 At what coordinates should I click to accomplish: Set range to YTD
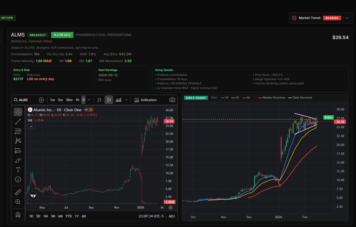click(69, 216)
